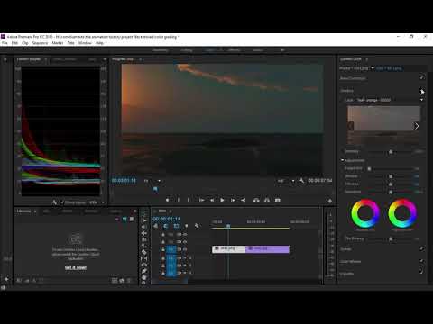Open Program monitor settings wrench
The height and width of the screenshot is (324, 433).
301,180
